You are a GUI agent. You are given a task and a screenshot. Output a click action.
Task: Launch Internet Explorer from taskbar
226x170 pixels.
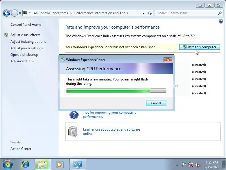(25, 165)
